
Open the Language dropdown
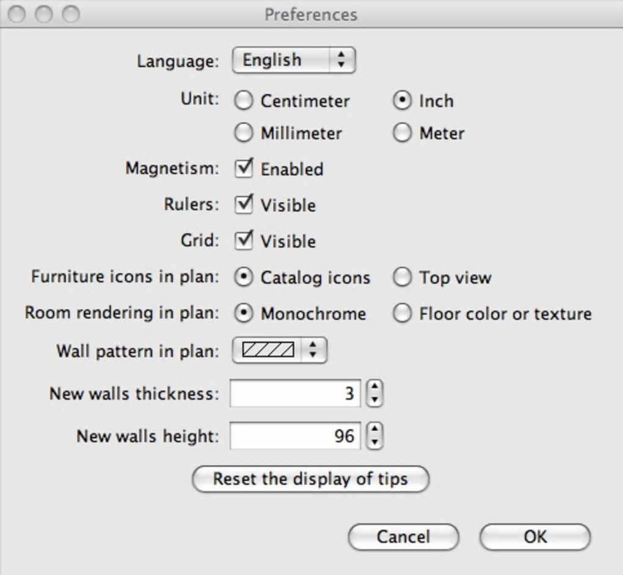coord(294,60)
